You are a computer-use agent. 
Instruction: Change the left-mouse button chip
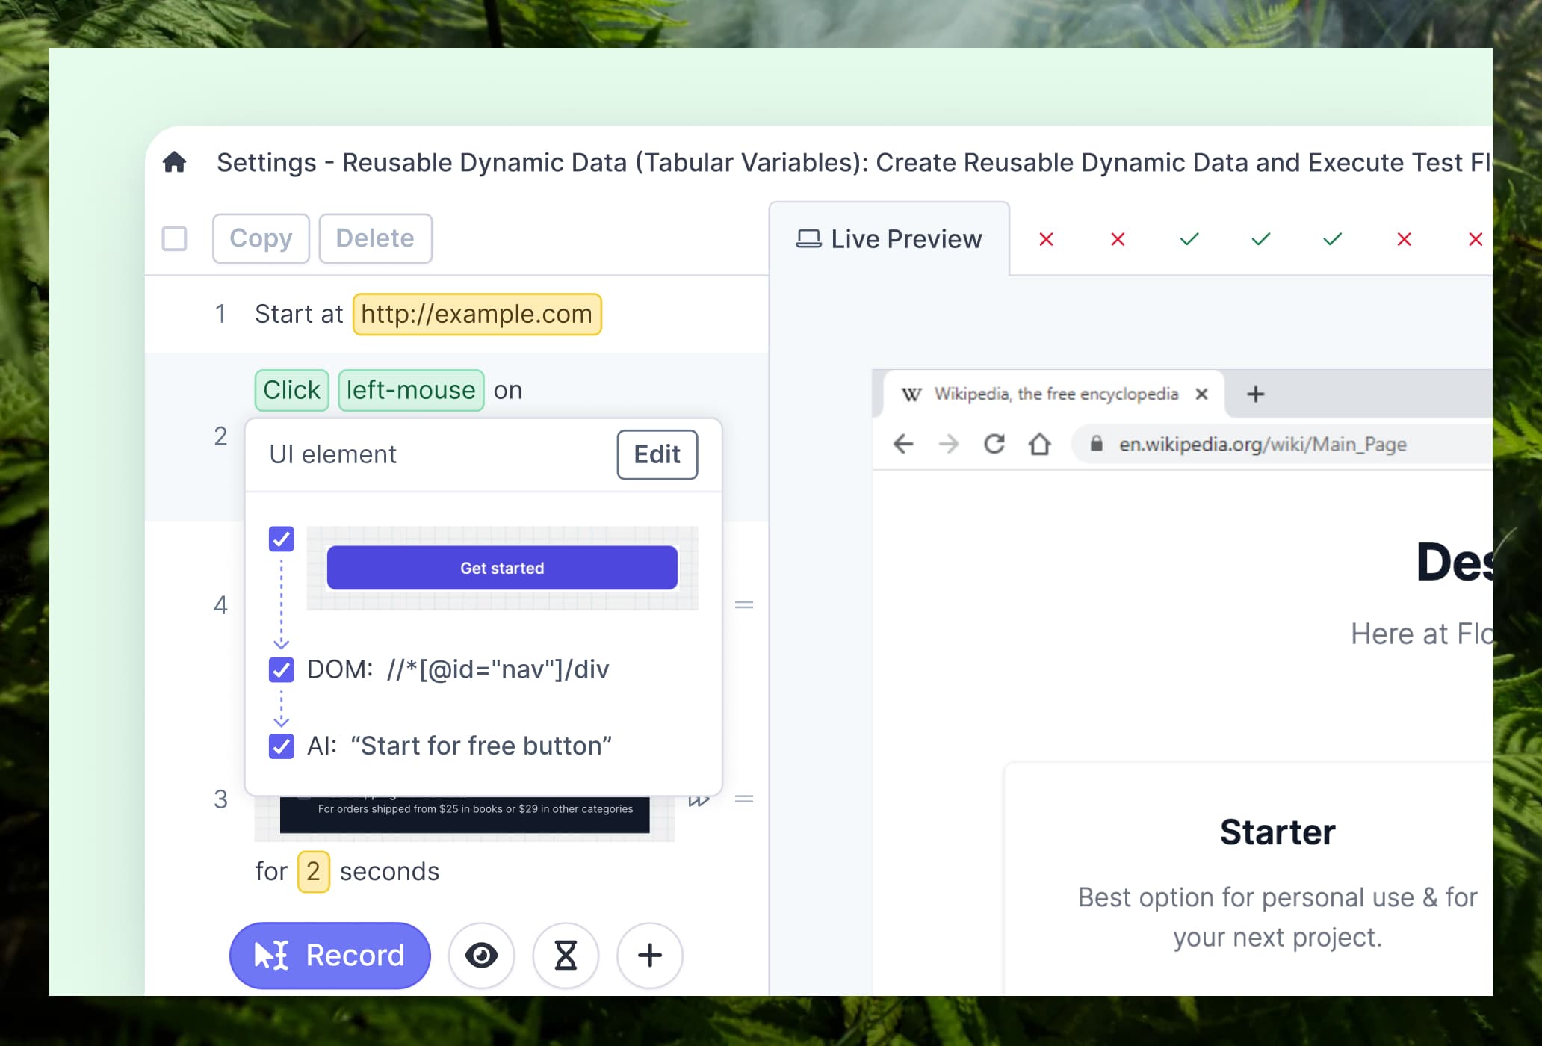(411, 390)
